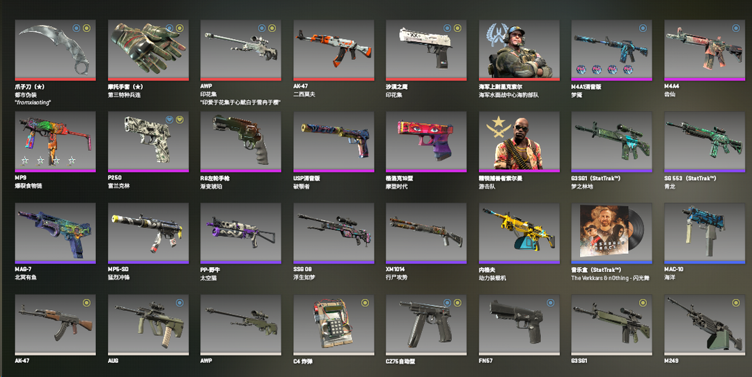Select the Karambit knife item

[55, 50]
